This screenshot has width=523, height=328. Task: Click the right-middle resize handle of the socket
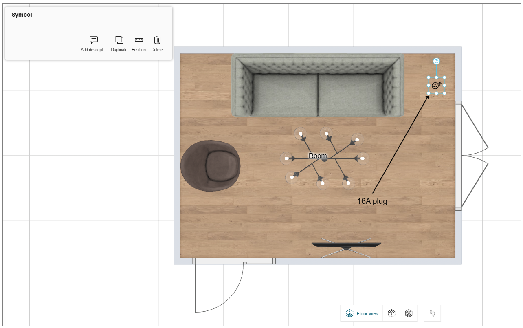[444, 86]
